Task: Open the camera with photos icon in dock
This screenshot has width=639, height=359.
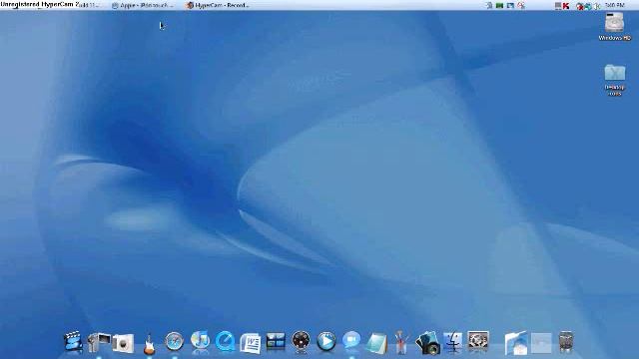Action: 427,343
